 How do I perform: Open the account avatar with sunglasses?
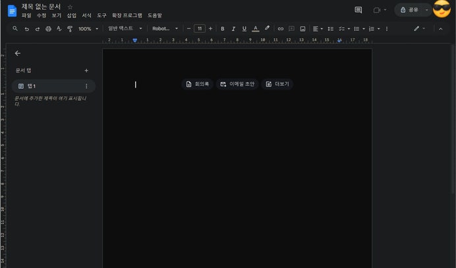click(442, 9)
